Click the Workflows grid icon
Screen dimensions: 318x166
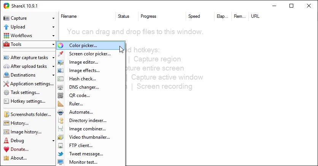pos(6,36)
